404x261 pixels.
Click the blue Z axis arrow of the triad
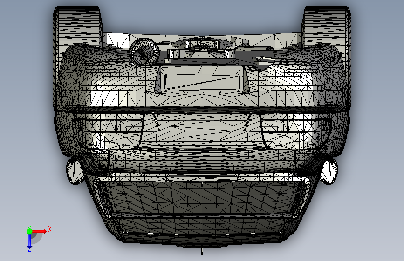(29, 241)
